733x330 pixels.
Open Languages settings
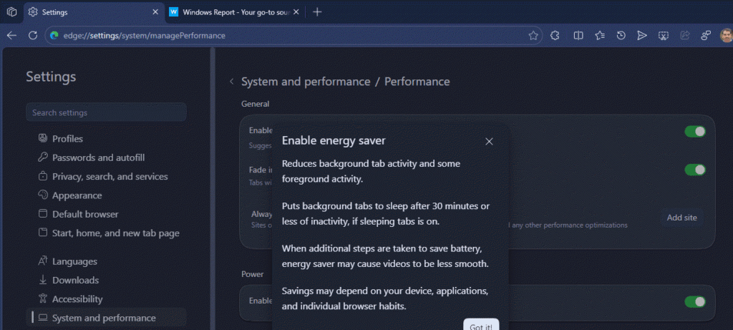click(74, 261)
